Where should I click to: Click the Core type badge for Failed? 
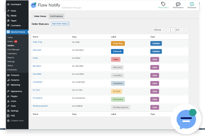tap(155, 59)
